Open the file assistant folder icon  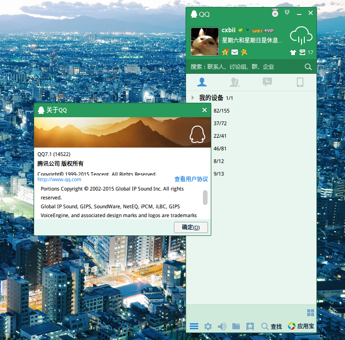coord(236,326)
